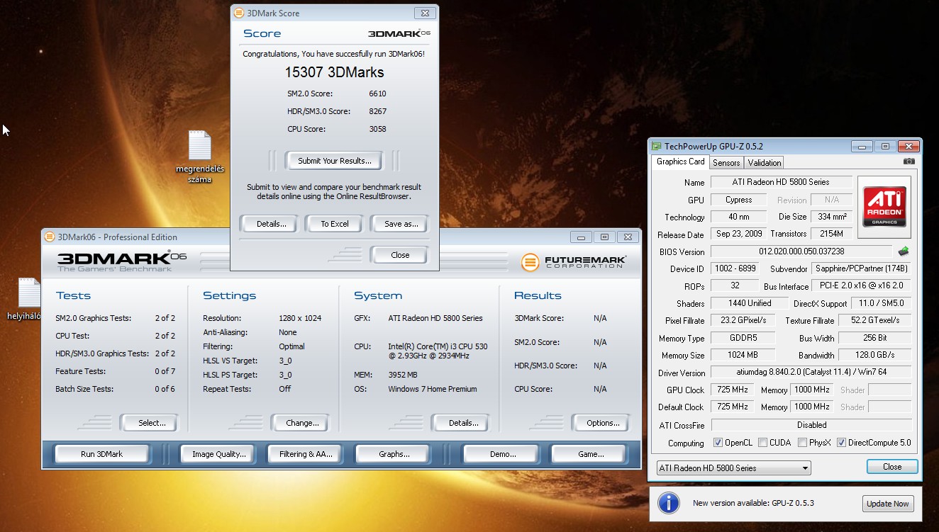Click the Feature Tests '0 of 7' value
The width and height of the screenshot is (939, 532).
[x=165, y=371]
